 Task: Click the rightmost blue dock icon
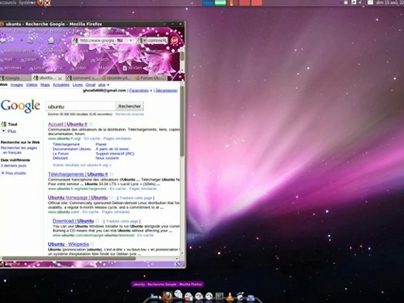251,298
